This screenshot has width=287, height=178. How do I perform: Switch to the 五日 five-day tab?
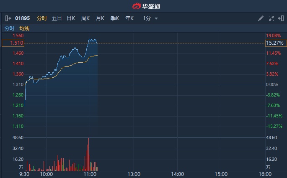[57, 18]
